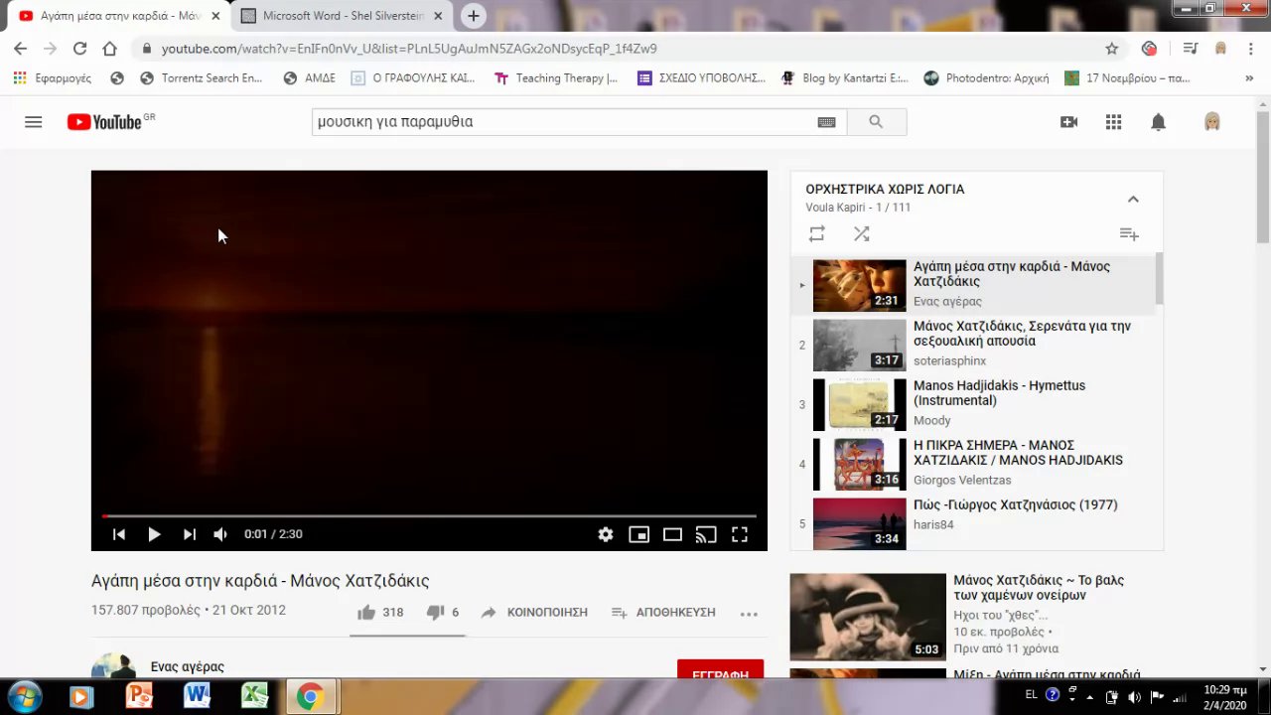
Task: Mute the video volume
Action: click(220, 534)
